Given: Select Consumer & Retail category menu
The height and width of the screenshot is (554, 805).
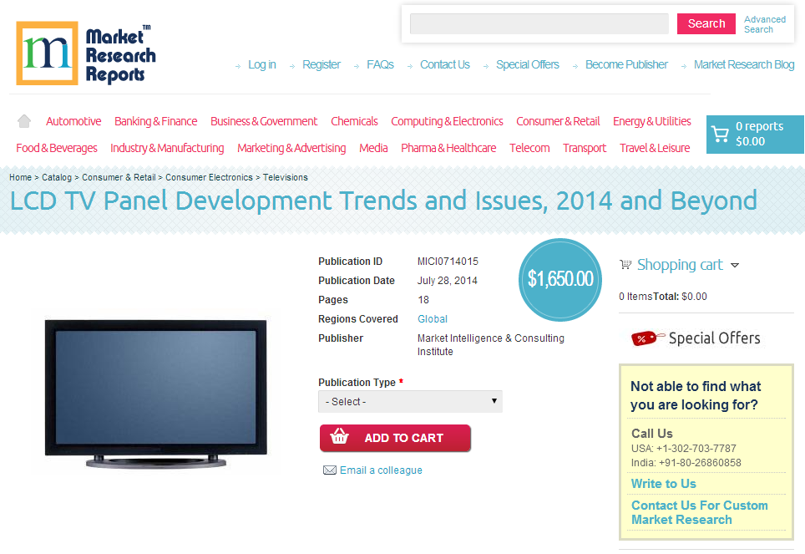Looking at the screenshot, I should 558,121.
